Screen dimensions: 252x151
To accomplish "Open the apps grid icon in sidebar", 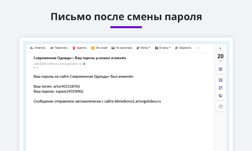I will [x=220, y=88].
